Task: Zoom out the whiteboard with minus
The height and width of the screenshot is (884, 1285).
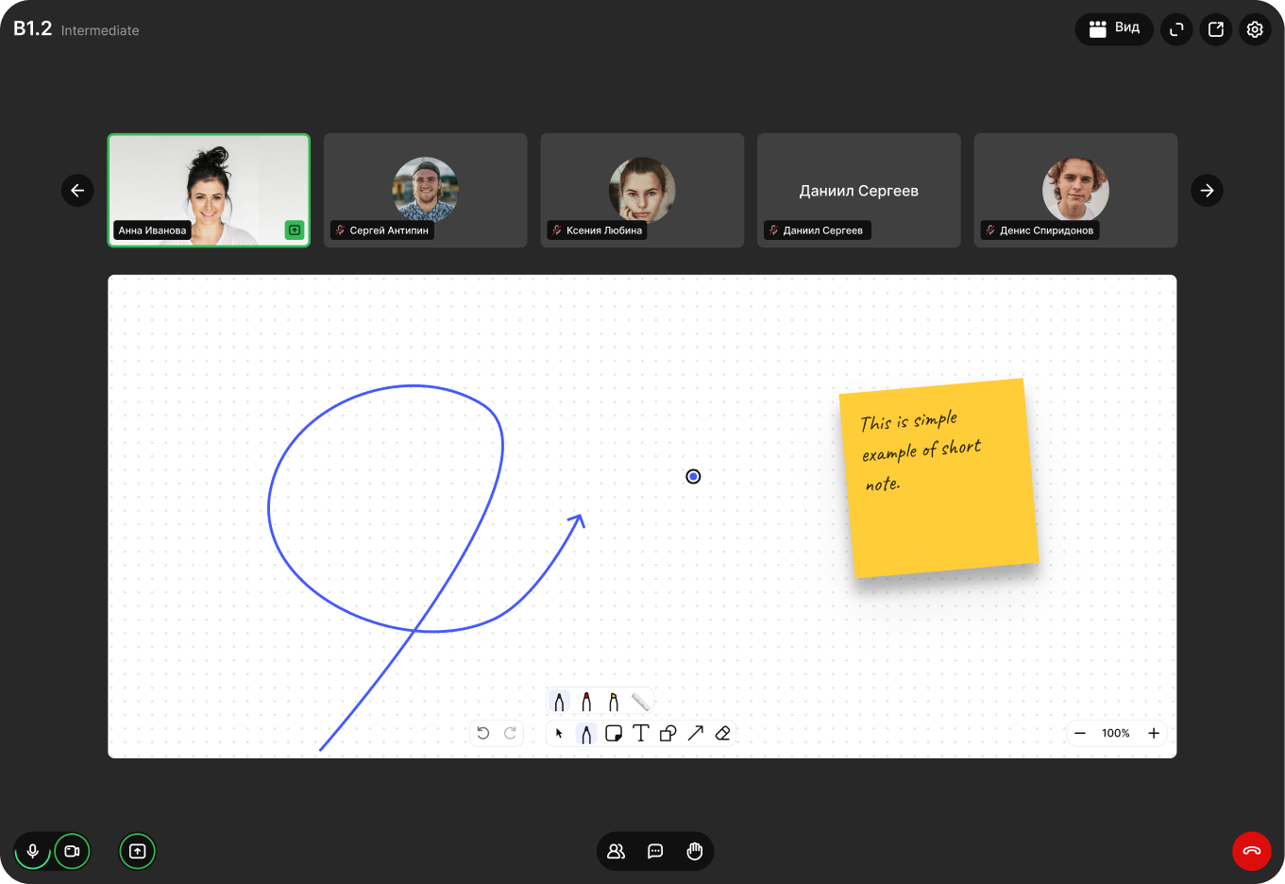Action: point(1080,733)
